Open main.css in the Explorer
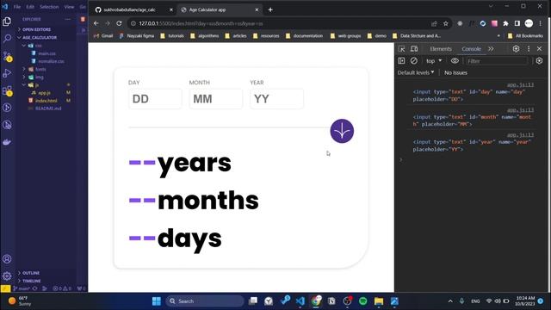551x310 pixels. (46, 53)
